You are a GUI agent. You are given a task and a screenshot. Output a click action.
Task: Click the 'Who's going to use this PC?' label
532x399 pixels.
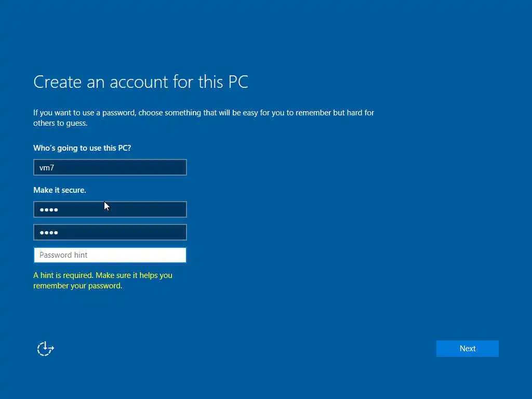82,148
